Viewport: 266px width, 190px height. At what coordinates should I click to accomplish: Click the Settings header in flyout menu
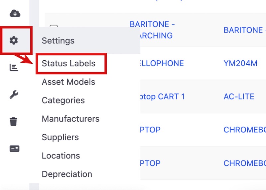[x=58, y=41]
